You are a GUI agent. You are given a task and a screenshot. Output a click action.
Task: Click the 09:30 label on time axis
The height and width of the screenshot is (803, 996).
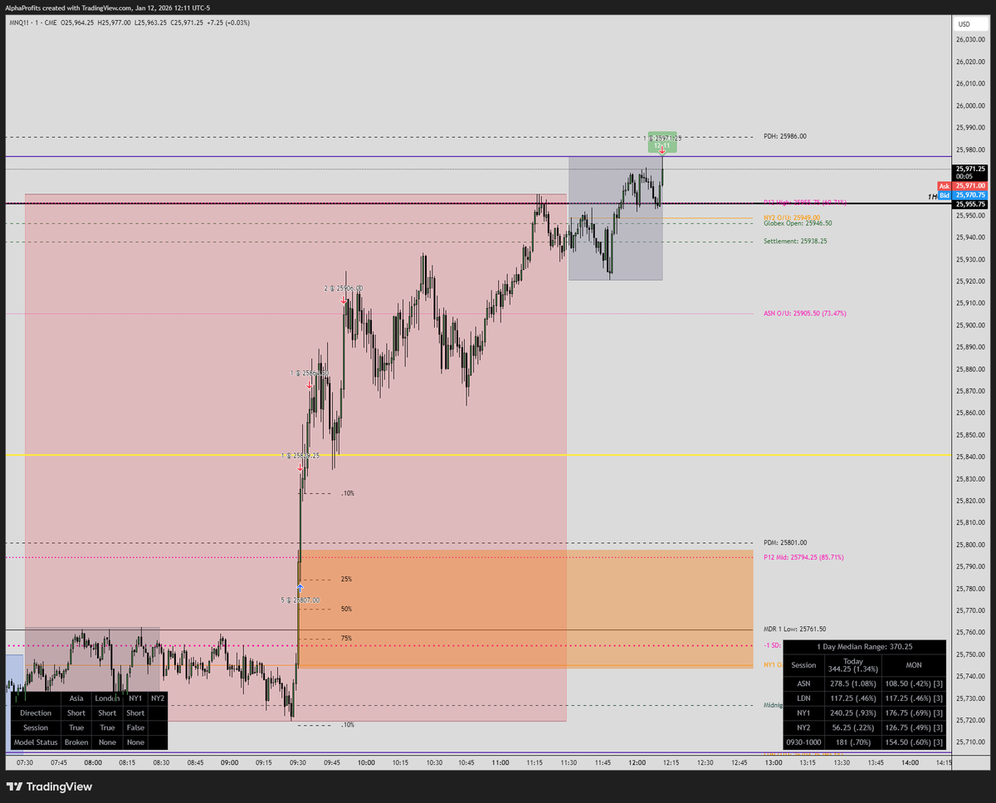coord(298,761)
